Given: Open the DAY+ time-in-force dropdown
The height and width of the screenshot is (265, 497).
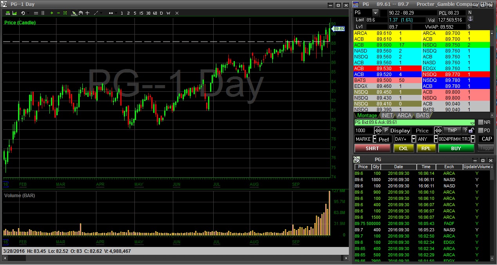Looking at the screenshot, I should click(414, 139).
